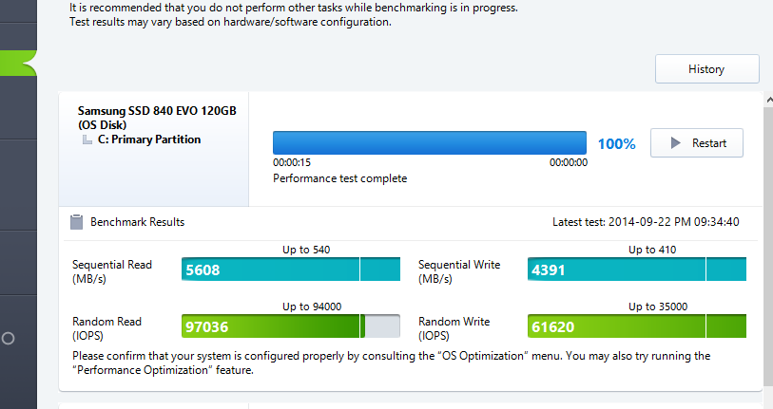Image resolution: width=773 pixels, height=409 pixels.
Task: Click the 'Up to 35000' label
Action: [658, 307]
